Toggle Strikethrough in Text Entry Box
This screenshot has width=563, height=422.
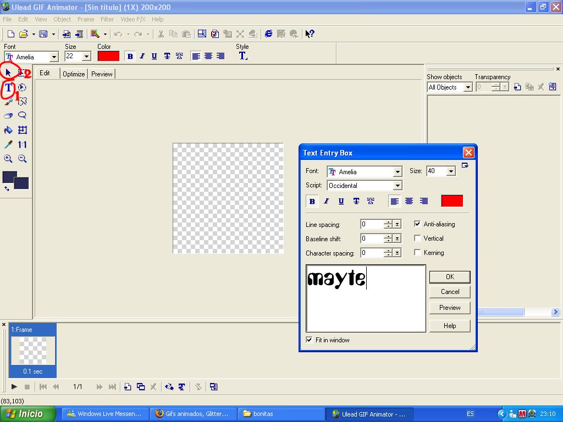click(356, 201)
